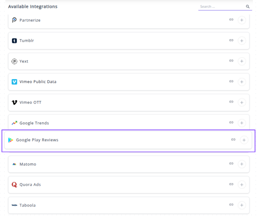Click the Vimeo OTT logo
Image resolution: width=257 pixels, height=217 pixels.
coord(14,102)
